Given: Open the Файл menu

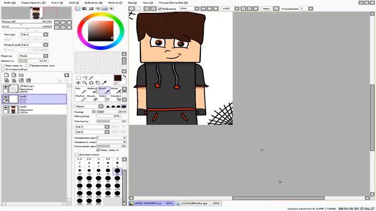Looking at the screenshot, I should 9,2.
